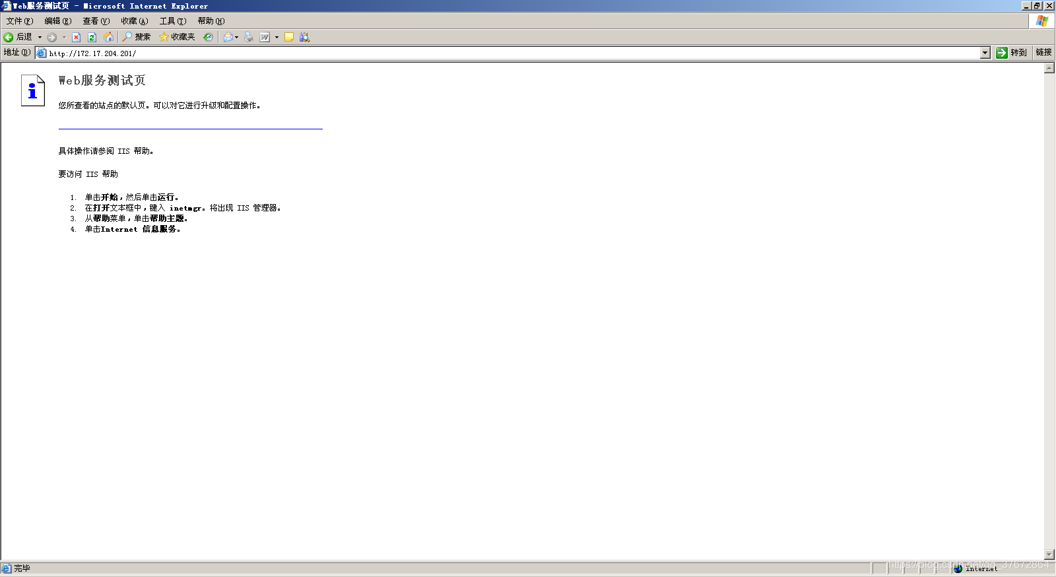Open the Search (搜索) pane
Image resolution: width=1056 pixels, height=577 pixels.
(137, 37)
